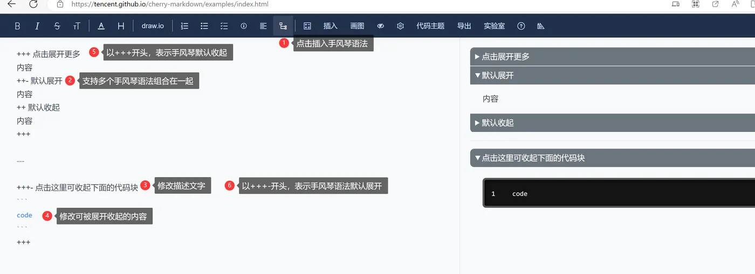The height and width of the screenshot is (274, 755).
Task: Open the 代码主题 menu
Action: pos(430,26)
